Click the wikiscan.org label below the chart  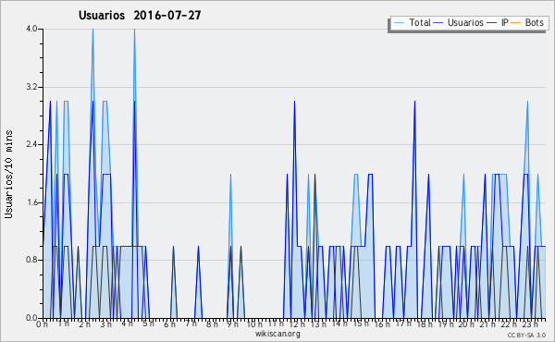[x=277, y=334]
